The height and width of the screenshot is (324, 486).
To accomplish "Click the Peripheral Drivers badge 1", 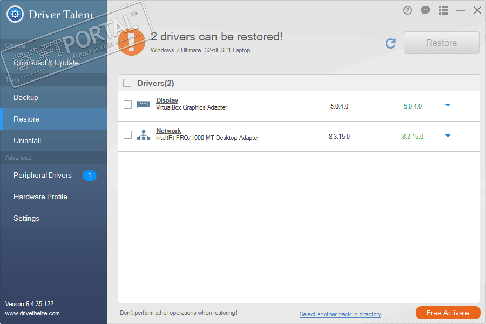I will (90, 175).
